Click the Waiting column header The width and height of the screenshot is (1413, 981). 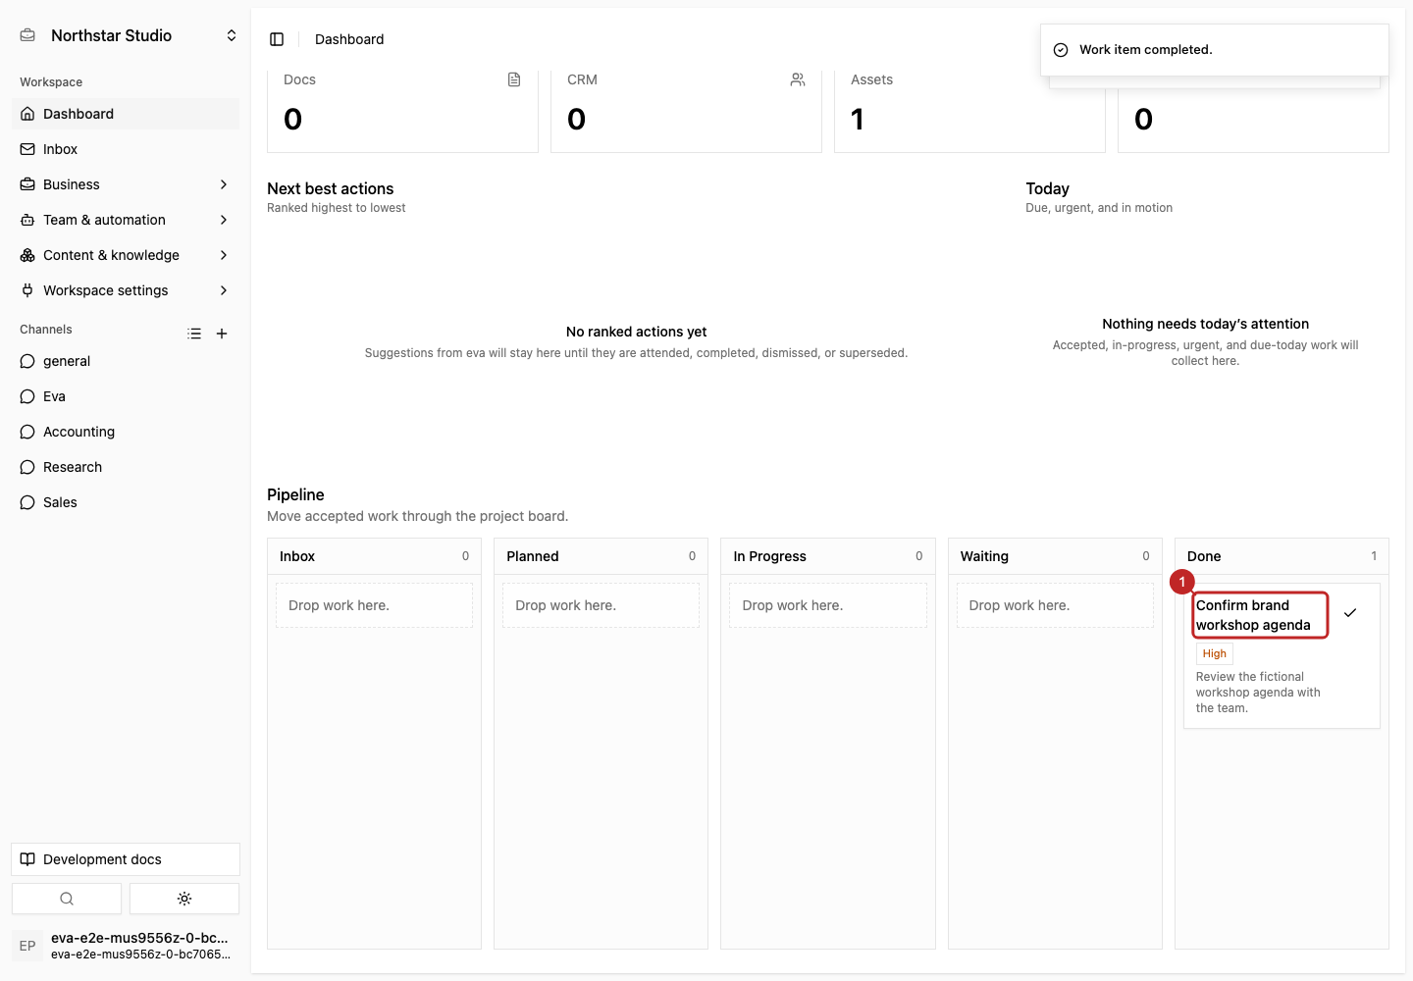point(1055,556)
